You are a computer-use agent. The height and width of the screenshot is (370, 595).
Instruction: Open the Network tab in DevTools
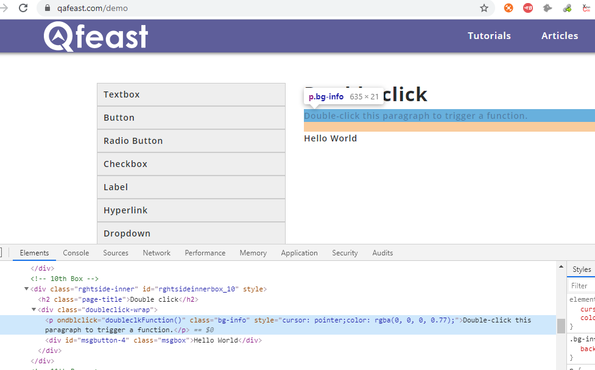tap(157, 252)
